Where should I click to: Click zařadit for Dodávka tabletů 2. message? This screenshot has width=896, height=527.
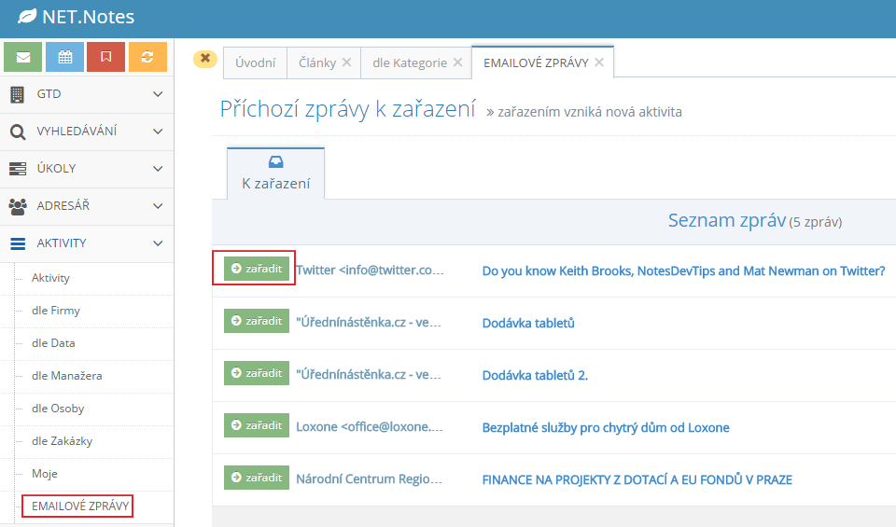[257, 373]
